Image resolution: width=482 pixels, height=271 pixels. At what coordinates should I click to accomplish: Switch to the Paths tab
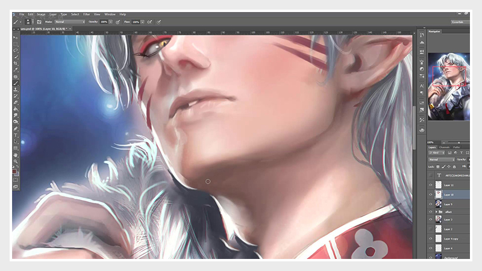457,147
